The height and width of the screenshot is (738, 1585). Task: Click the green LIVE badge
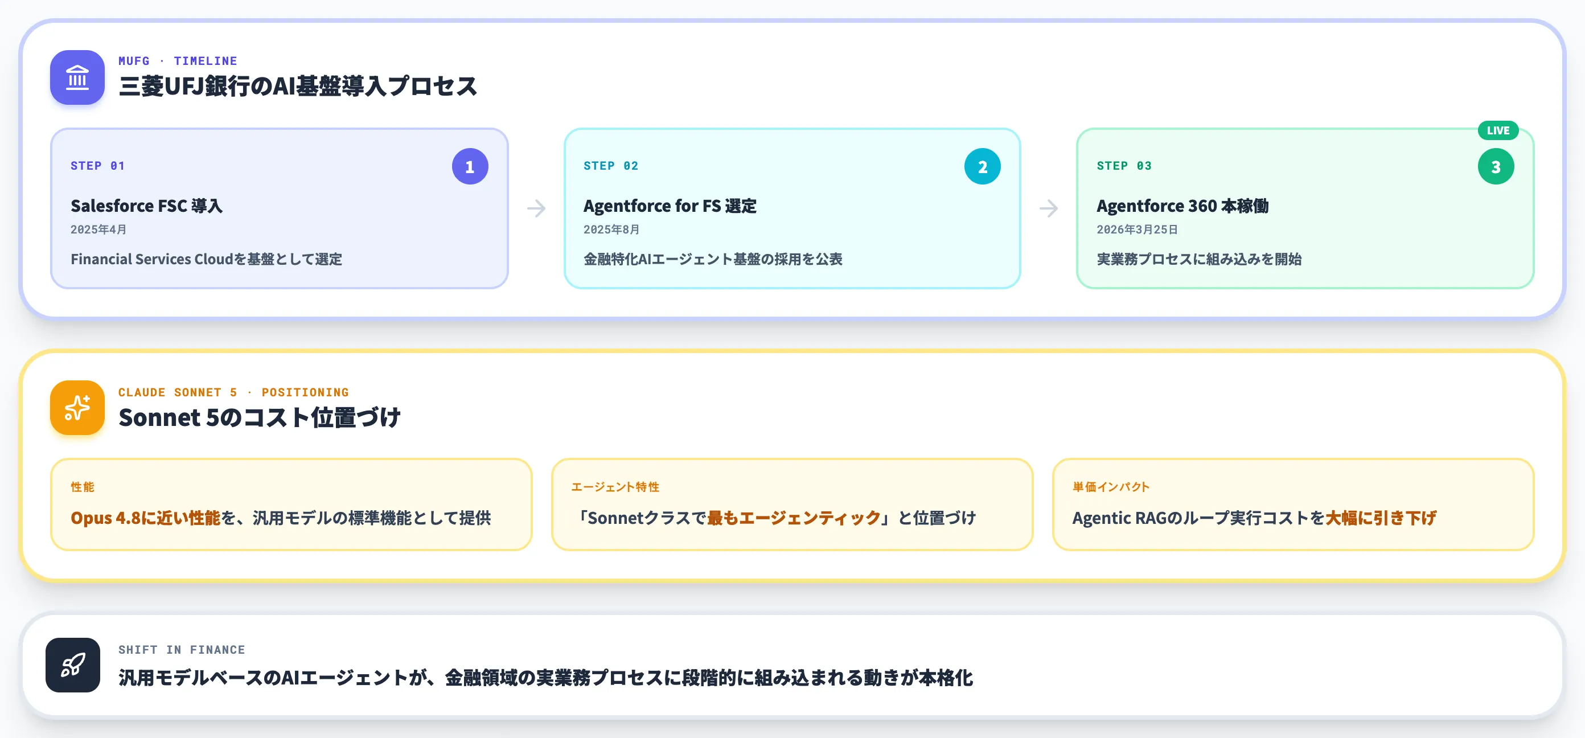1498,130
